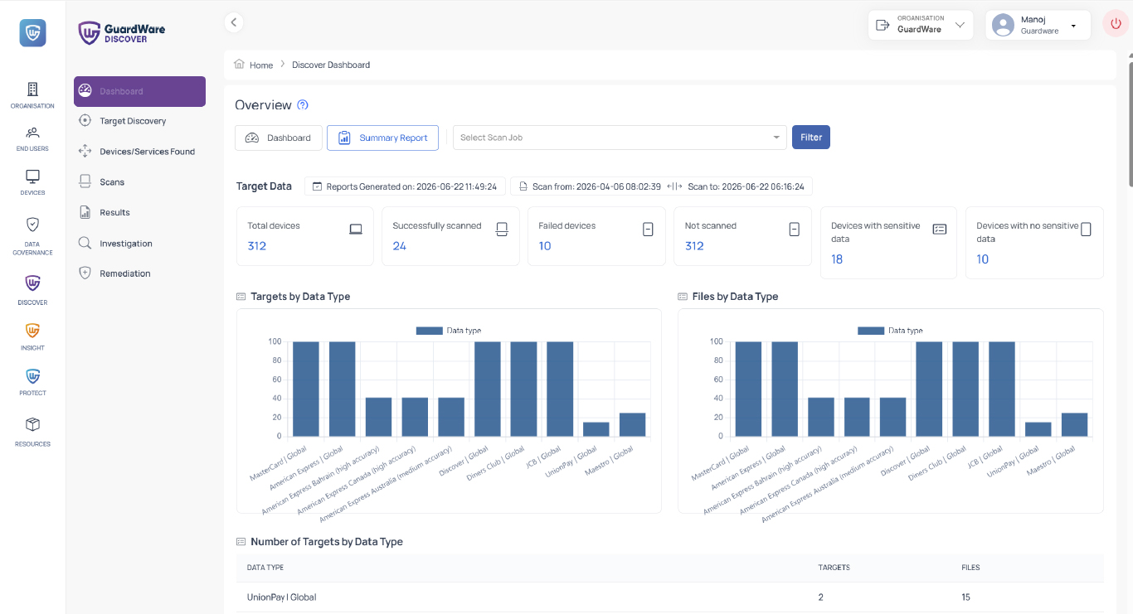Click the GuardWare Discover logo
This screenshot has width=1133, height=614.
point(122,33)
